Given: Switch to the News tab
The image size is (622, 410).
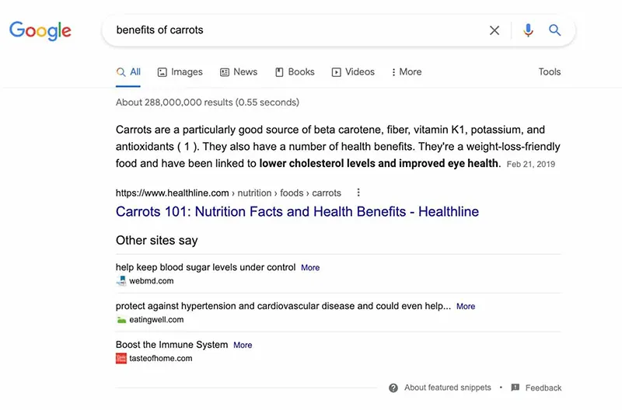Looking at the screenshot, I should [239, 71].
